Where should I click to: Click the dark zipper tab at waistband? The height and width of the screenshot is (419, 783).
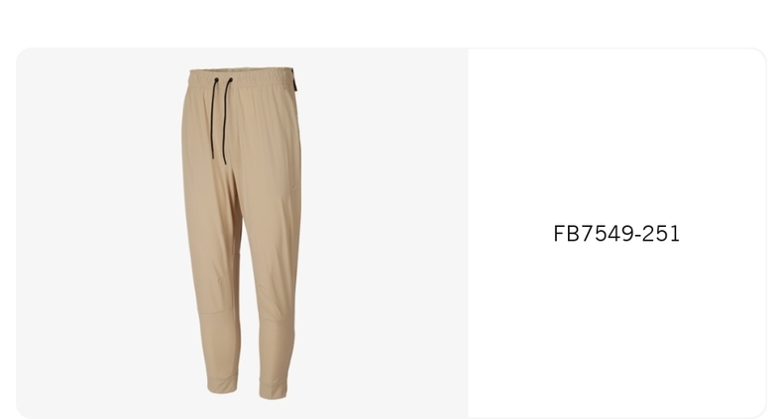pyautogui.click(x=295, y=81)
